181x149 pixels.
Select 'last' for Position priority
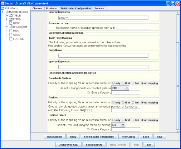pos(133,103)
